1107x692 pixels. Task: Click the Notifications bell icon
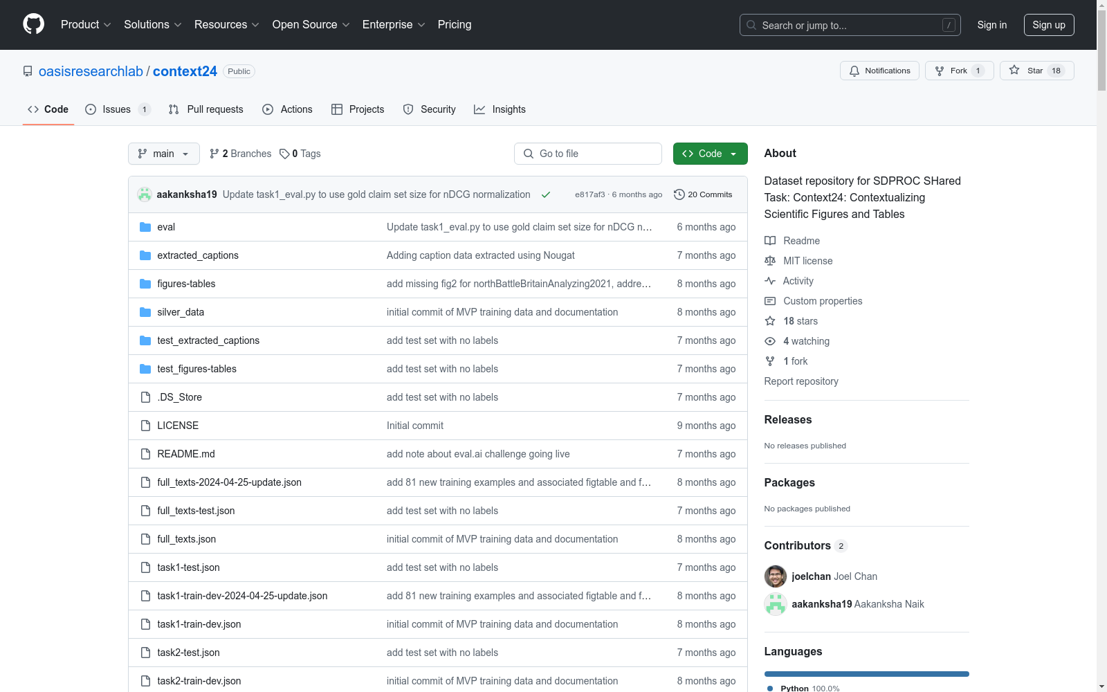pos(854,71)
